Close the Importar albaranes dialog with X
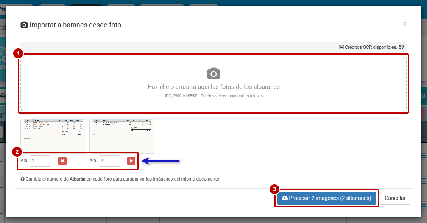This screenshot has width=427, height=223. (x=404, y=24)
